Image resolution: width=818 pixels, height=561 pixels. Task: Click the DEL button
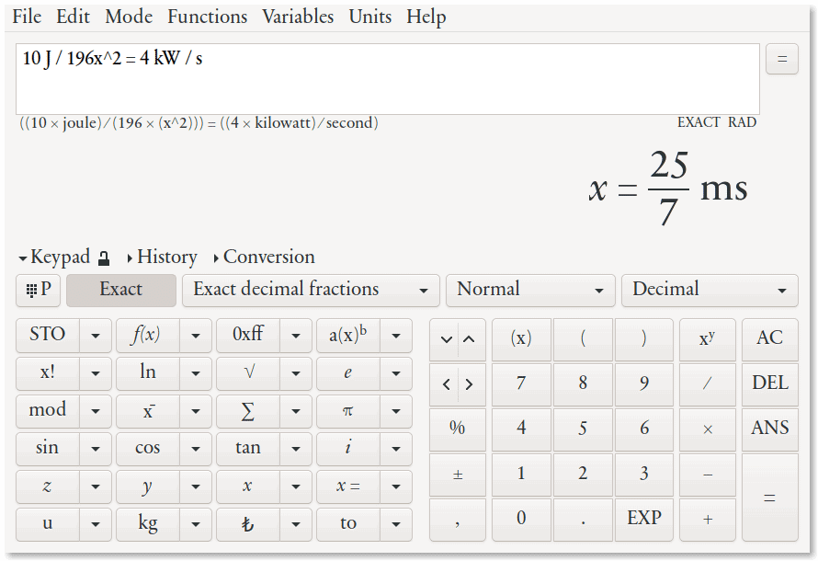[x=770, y=384]
